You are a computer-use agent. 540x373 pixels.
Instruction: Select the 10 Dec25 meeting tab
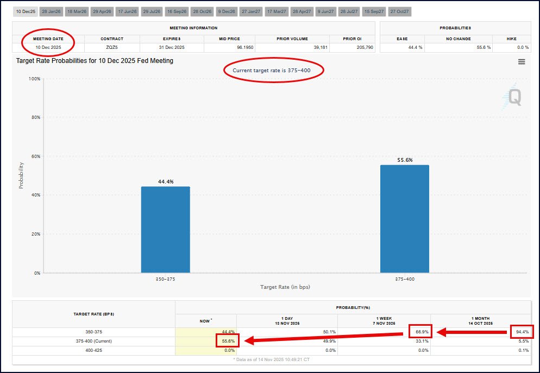tap(26, 11)
